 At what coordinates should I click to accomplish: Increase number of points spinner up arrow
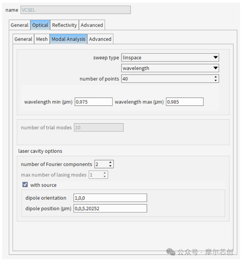(216, 77)
